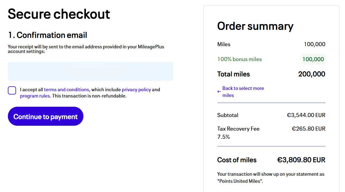Image resolution: width=345 pixels, height=192 pixels.
Task: Select the Confirmation email section heading
Action: point(47,35)
